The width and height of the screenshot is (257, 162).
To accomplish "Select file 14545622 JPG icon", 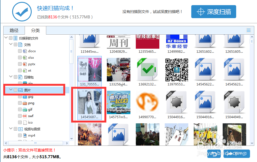I will pyautogui.click(x=205, y=70).
